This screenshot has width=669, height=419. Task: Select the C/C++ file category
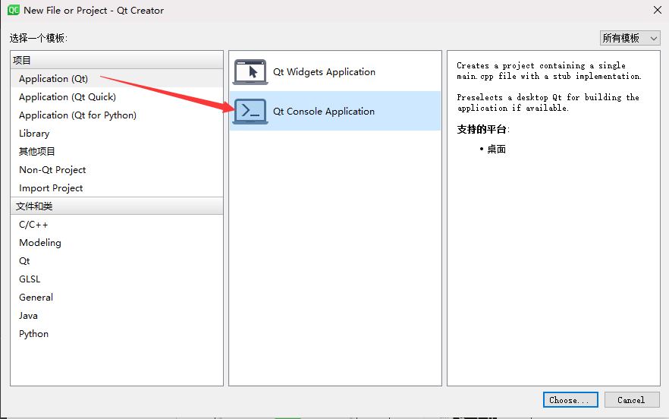(117, 224)
